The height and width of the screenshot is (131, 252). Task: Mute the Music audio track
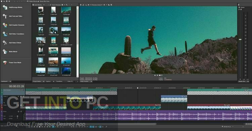[x=18, y=112]
